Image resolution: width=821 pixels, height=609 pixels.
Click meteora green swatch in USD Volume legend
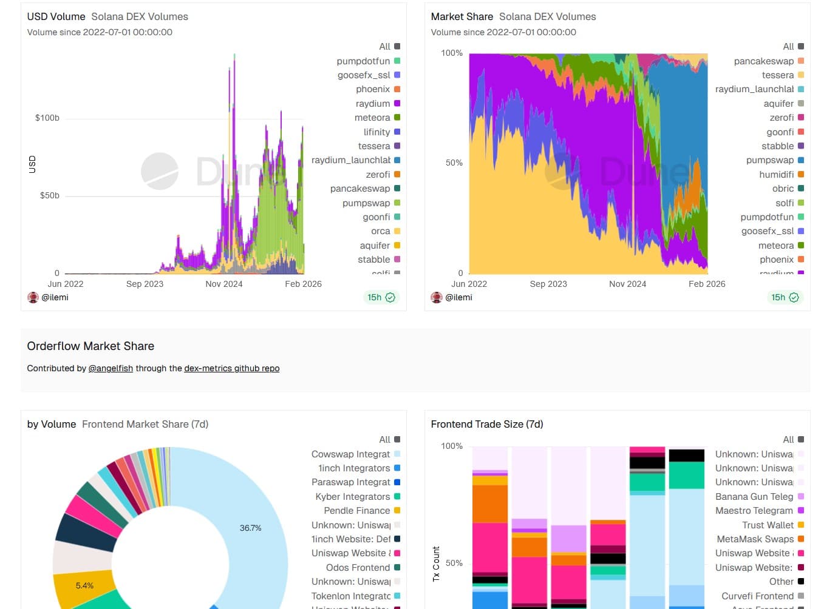tap(397, 118)
